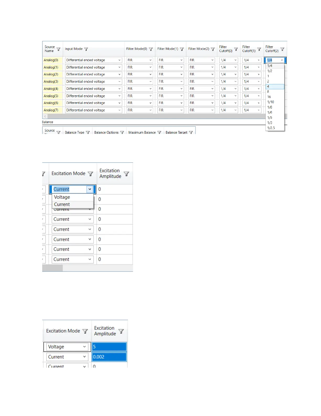Viewport: 321px width, 416px height.
Task: Open the Filter Cutoff(1) filter icon
Action: (259, 49)
